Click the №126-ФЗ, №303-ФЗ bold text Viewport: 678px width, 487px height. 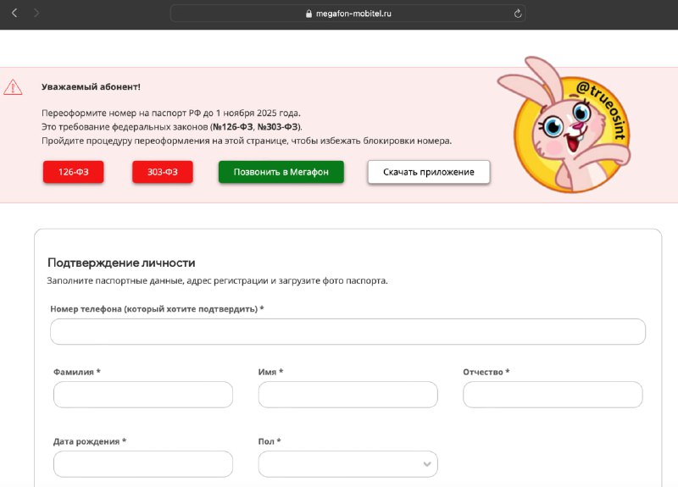click(x=256, y=127)
